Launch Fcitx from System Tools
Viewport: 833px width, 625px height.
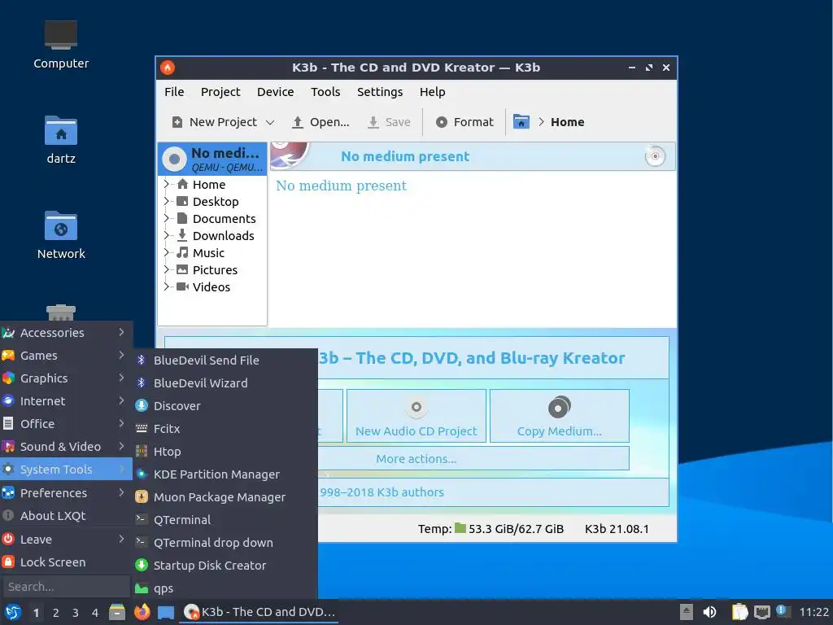pos(225,428)
